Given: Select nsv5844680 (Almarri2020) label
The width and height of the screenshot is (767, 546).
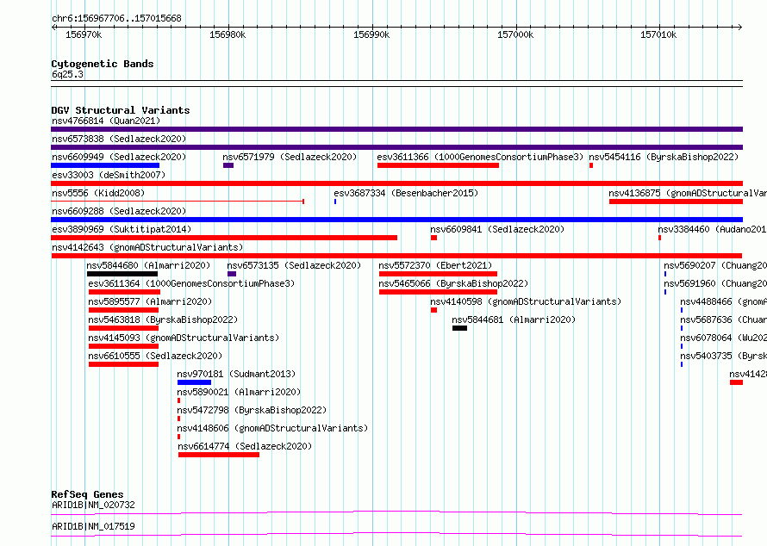Looking at the screenshot, I should [x=148, y=265].
